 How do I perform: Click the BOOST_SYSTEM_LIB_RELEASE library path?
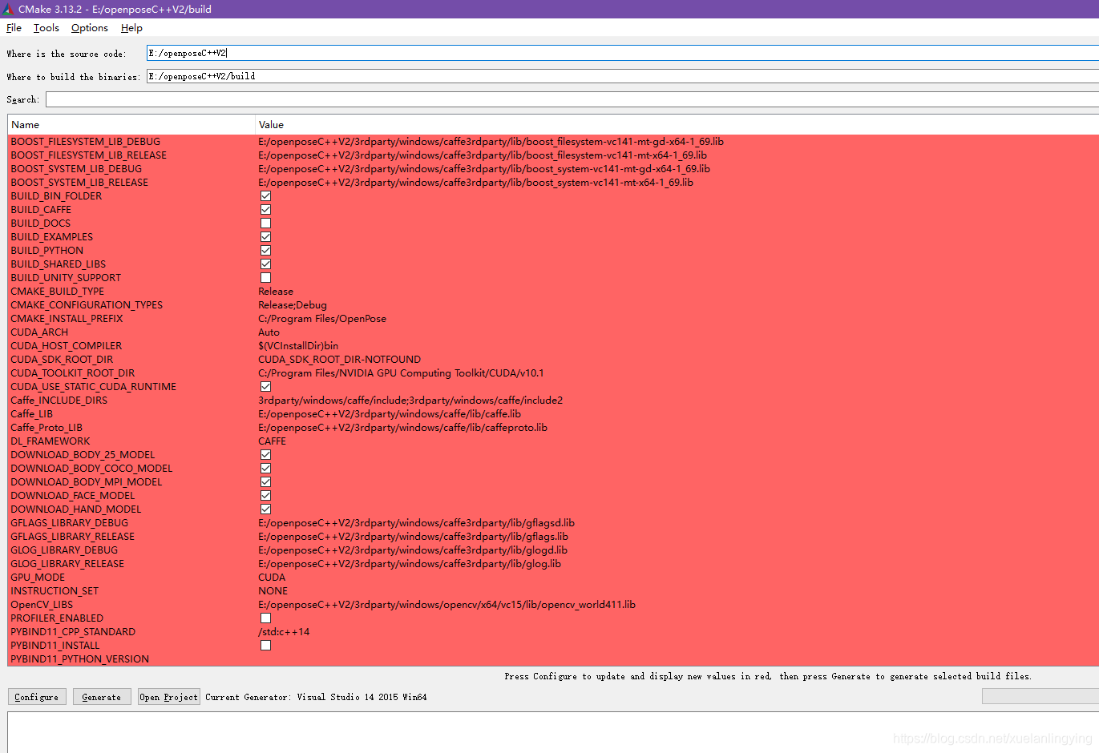click(x=476, y=183)
